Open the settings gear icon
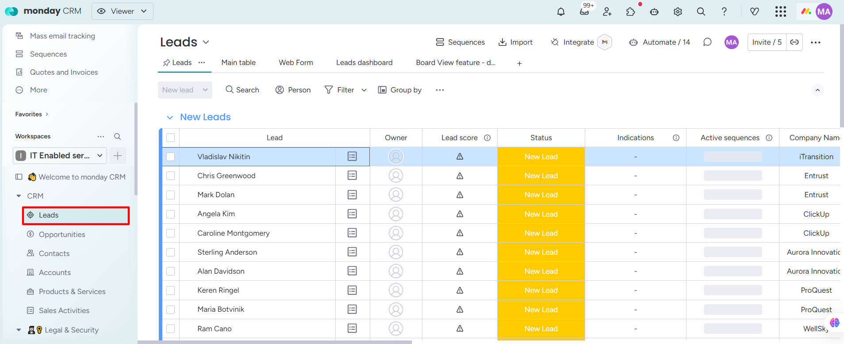 pos(678,11)
